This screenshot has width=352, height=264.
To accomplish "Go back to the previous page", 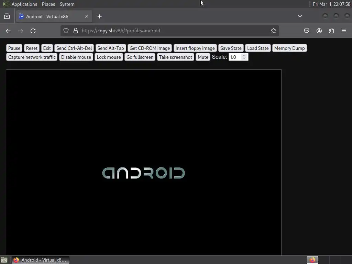I will 8,31.
